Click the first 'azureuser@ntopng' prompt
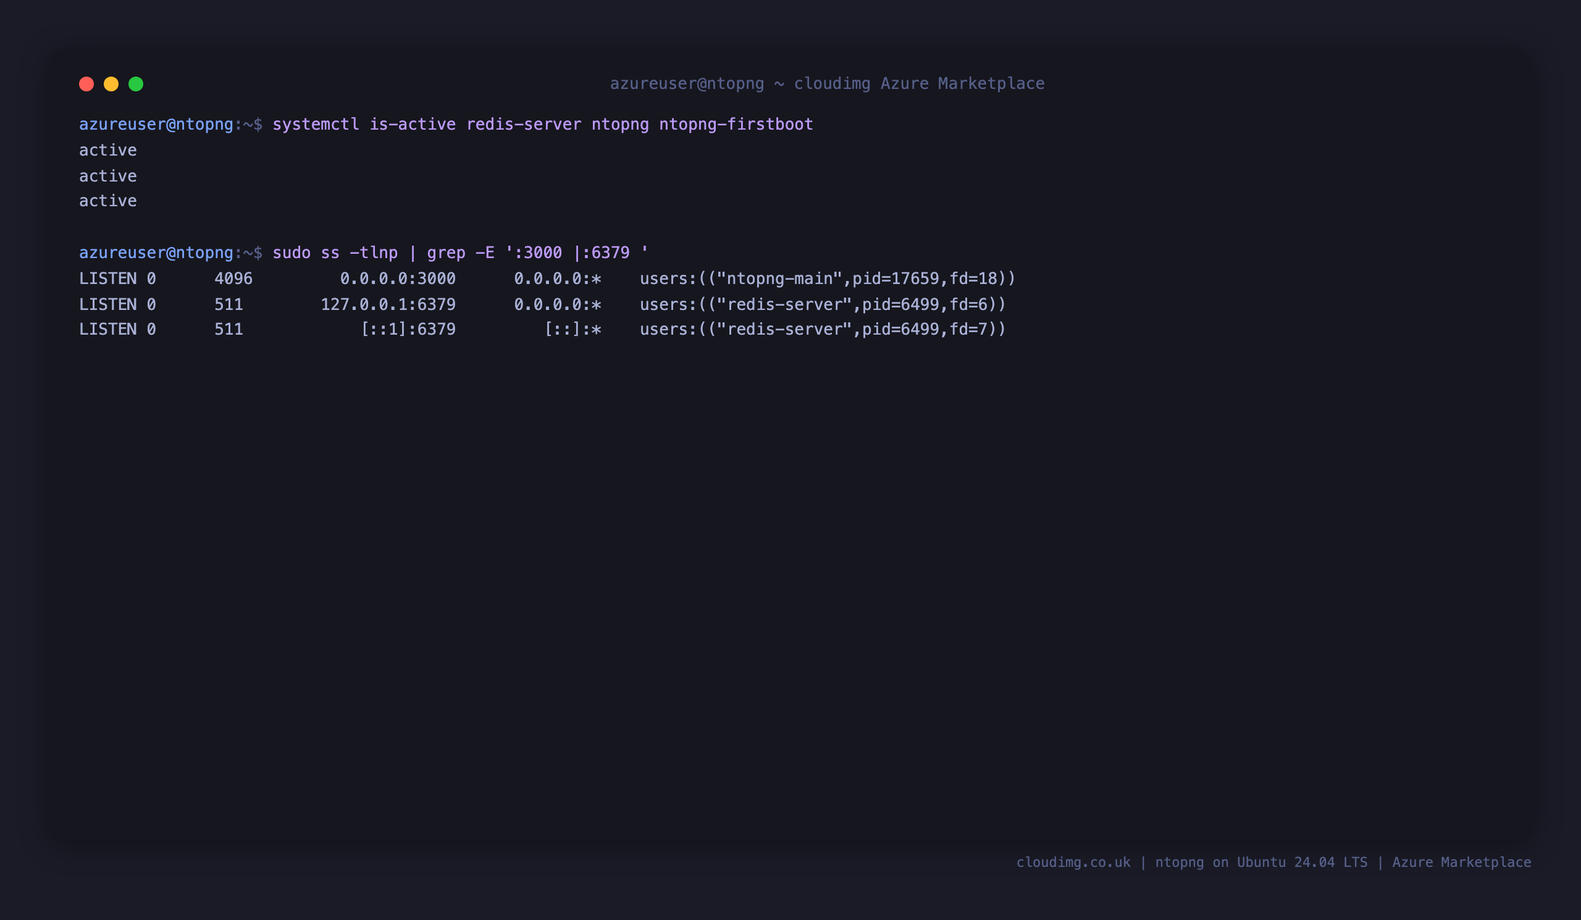 coord(156,124)
